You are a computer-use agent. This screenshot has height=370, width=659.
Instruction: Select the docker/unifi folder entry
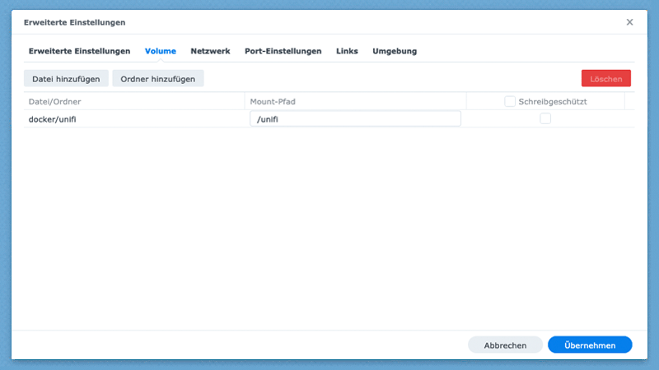[58, 119]
